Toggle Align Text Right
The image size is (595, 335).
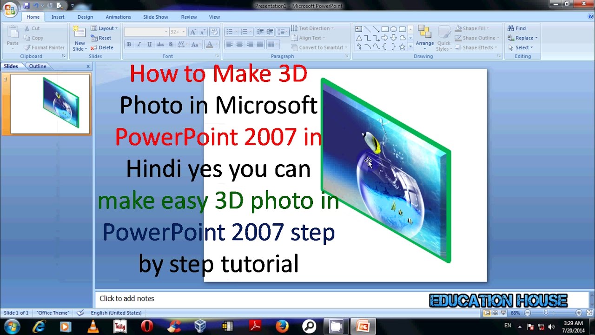point(250,45)
